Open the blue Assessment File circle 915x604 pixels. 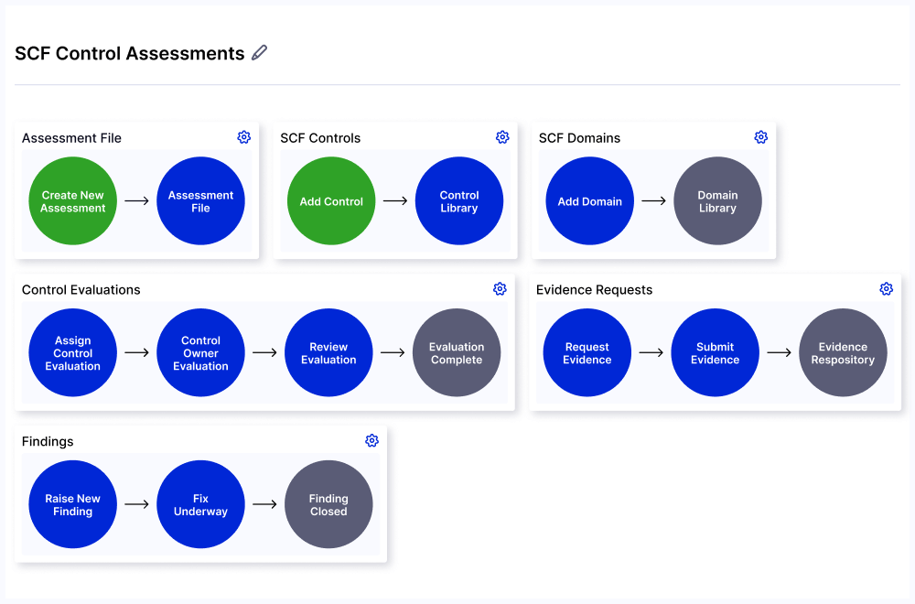click(x=200, y=201)
